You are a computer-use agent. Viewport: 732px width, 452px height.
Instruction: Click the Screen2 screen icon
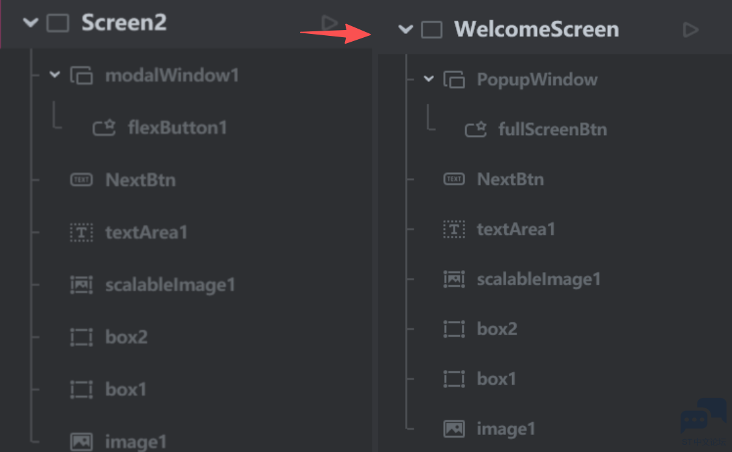tap(58, 23)
